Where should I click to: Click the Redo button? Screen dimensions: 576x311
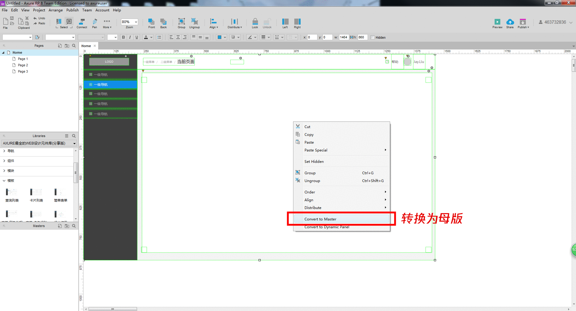point(39,23)
